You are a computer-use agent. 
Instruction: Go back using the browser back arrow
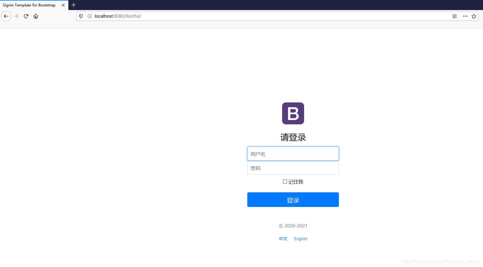[6, 16]
